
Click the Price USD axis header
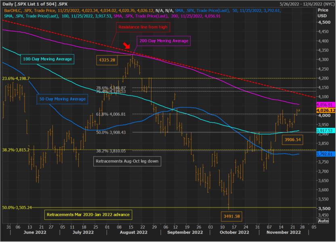[x=323, y=13]
